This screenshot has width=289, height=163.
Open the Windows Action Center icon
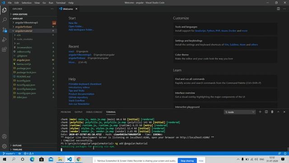tap(283, 159)
